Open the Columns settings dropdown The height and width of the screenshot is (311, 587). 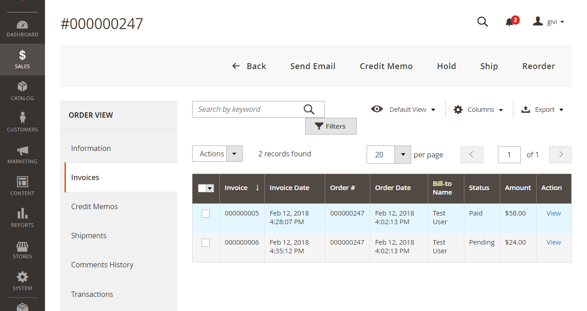pos(478,110)
